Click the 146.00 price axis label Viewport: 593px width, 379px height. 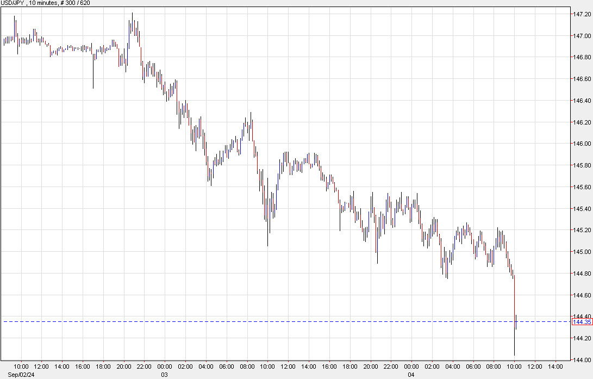point(581,144)
